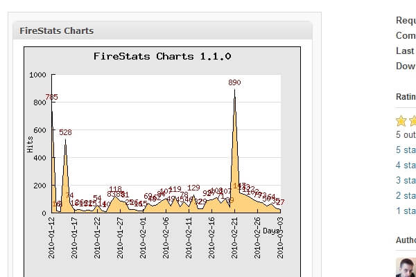Click the 5 out of rating summary

(406, 134)
